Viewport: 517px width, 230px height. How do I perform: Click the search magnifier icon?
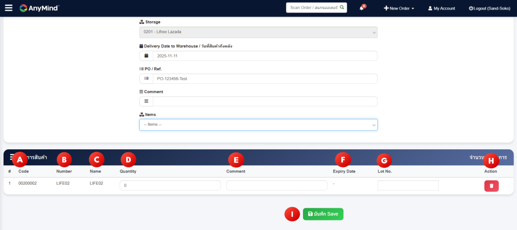pos(342,8)
